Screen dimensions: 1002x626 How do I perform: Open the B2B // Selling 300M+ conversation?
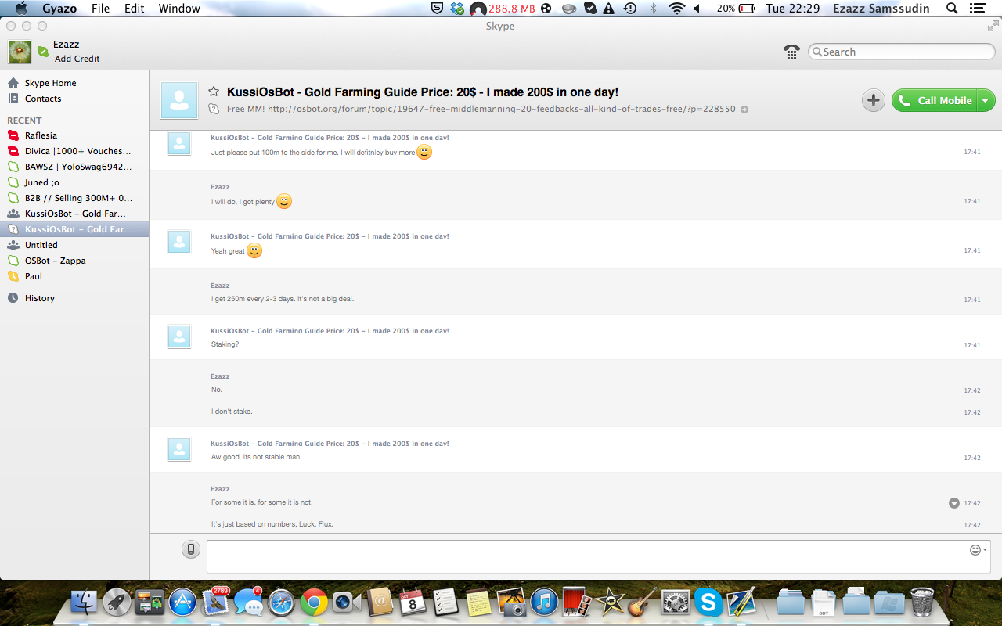74,198
